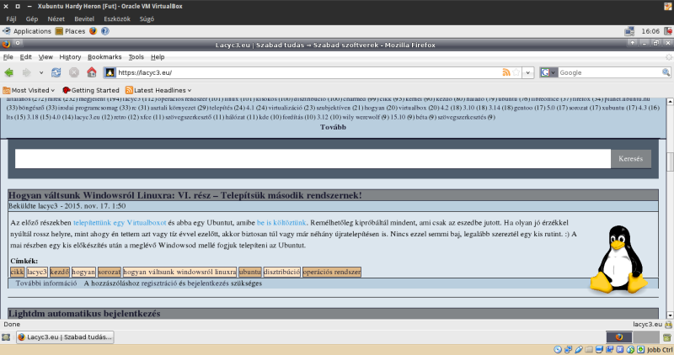Reload the current page
This screenshot has height=355, width=674.
click(56, 72)
